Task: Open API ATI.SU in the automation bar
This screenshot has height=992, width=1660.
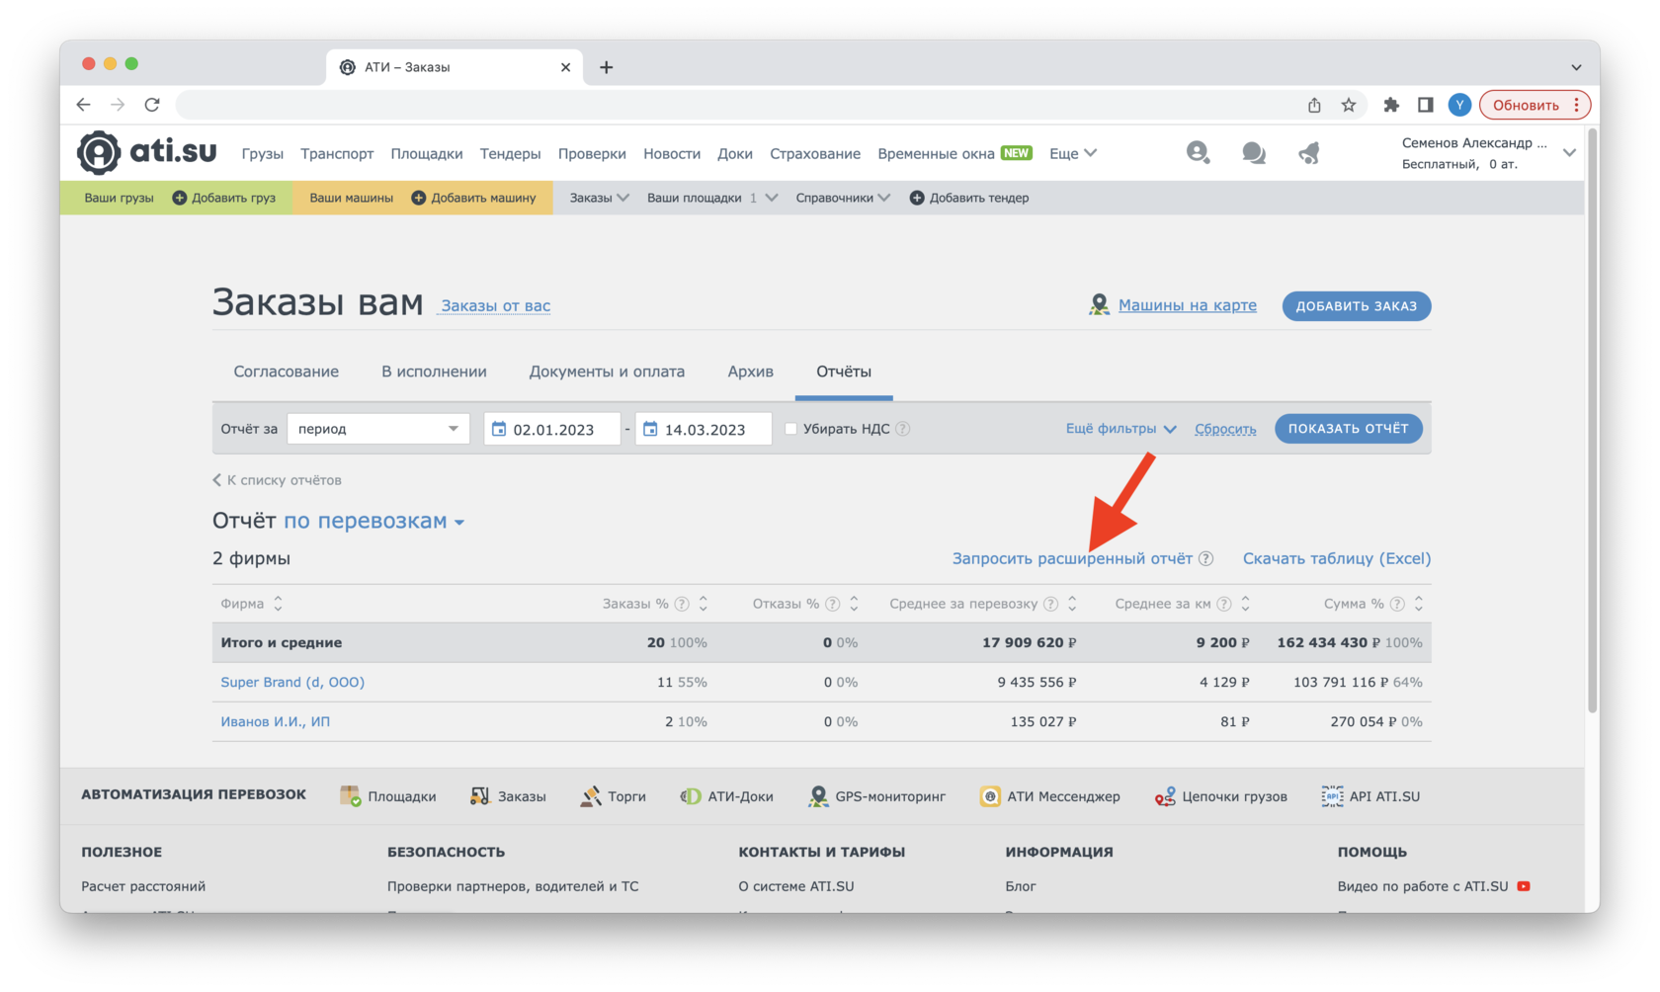Action: click(x=1370, y=796)
